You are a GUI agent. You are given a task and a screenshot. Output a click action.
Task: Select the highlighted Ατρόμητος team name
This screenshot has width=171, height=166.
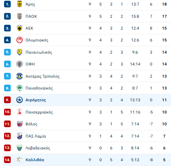pos(35,100)
